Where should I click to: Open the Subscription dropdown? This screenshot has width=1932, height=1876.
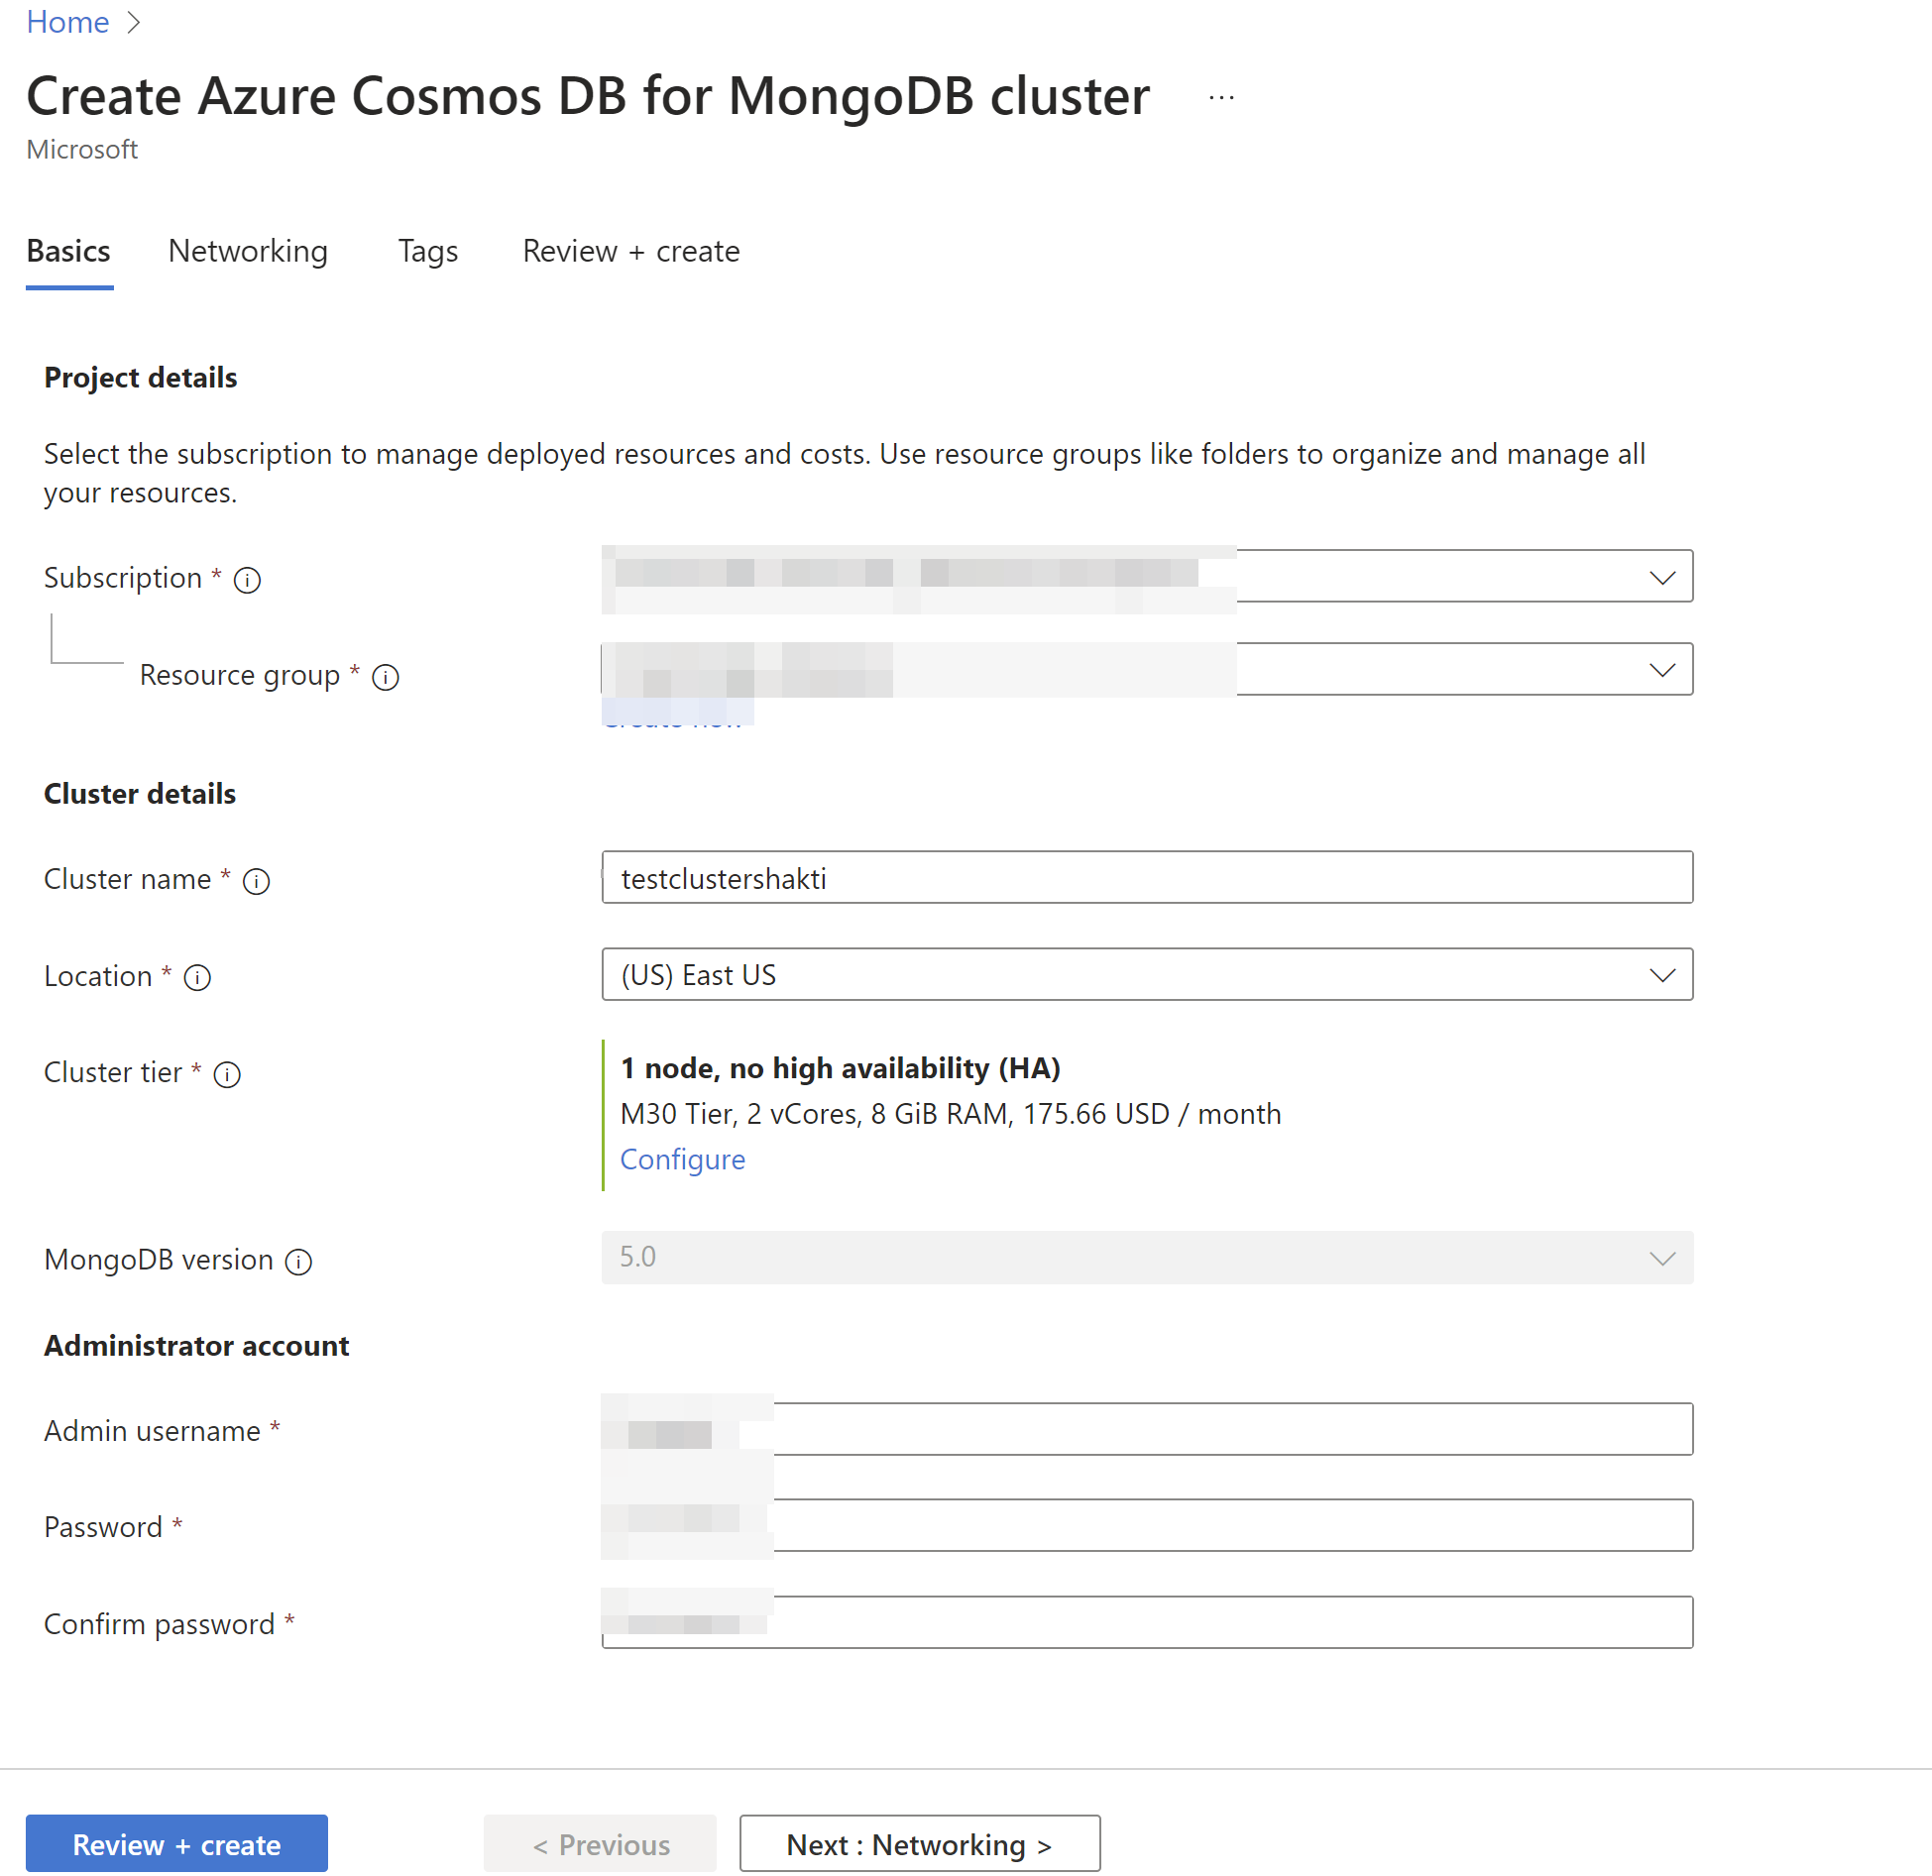(x=1147, y=577)
